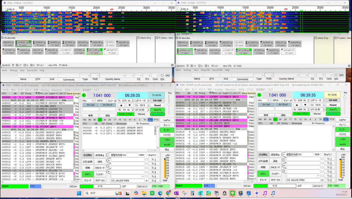Viewport: 352px width, 199px height.
Task: Select 20m band button in IC7300 window
Action: click(285, 119)
